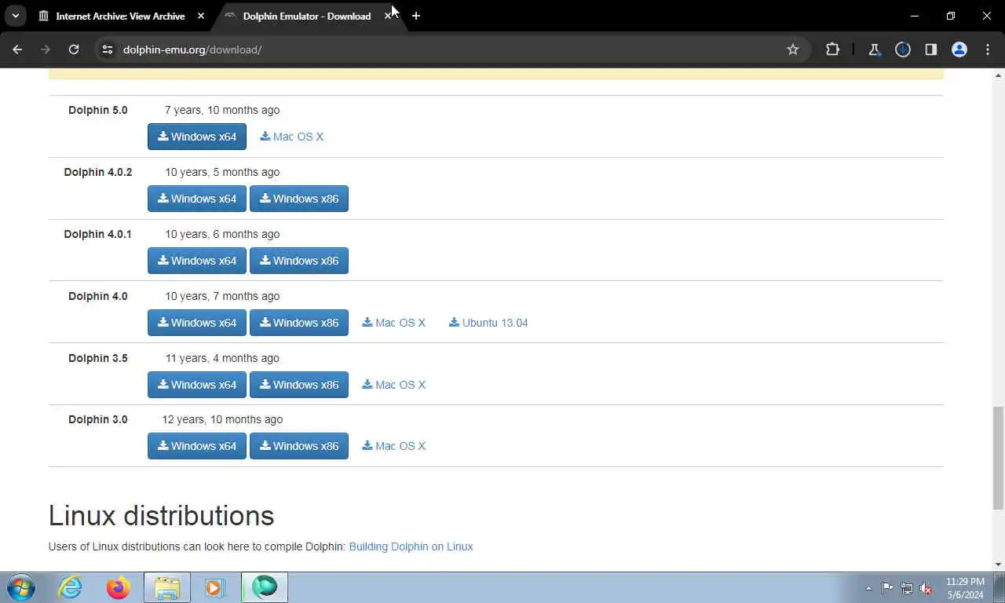Download Dolphin 3.0 Windows x86 build

point(299,446)
